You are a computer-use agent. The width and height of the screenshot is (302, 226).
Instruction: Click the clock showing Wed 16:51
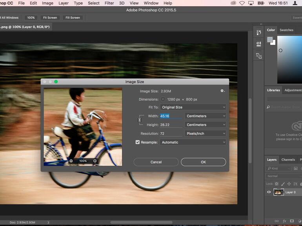click(x=278, y=3)
